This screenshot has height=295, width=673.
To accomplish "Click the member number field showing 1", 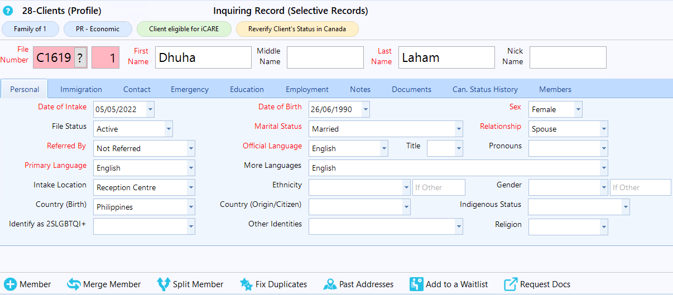I will tap(105, 57).
